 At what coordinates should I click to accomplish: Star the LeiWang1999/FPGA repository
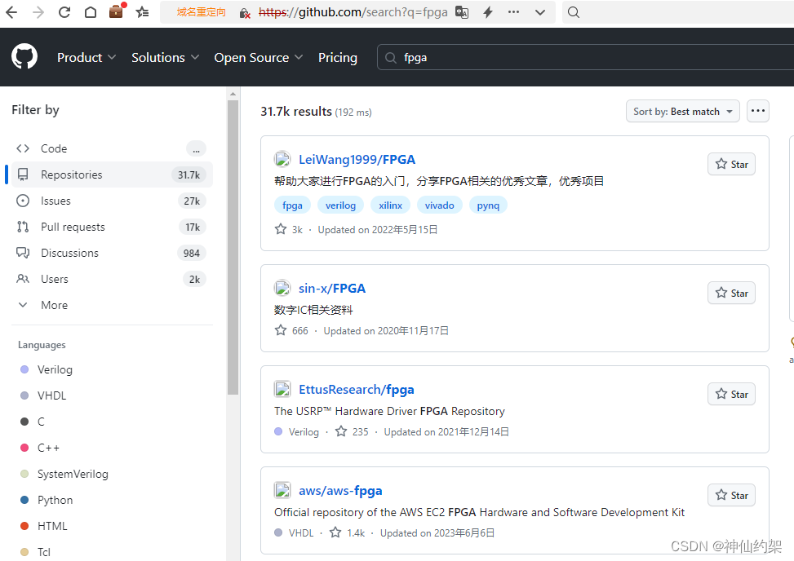tap(731, 164)
